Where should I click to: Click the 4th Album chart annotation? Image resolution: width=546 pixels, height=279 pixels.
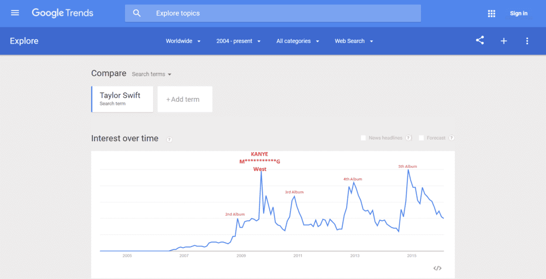(x=353, y=179)
